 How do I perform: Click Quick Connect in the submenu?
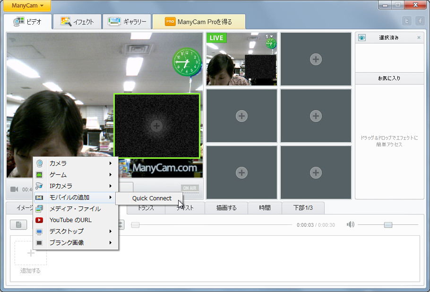pos(152,198)
